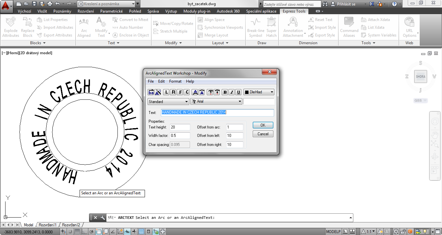
Task: Click Cancel in ArcAlignedText Workshop
Action: click(x=263, y=134)
